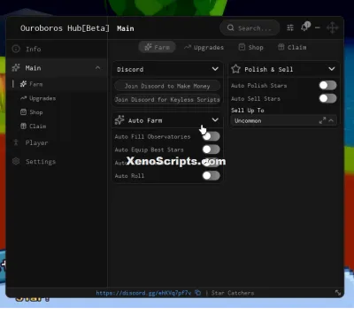Screen dimensions: 354x322
Task: Copy the discord link with copy icon
Action: 198,293
